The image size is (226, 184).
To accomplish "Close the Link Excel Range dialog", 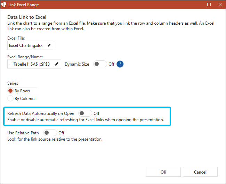I will pyautogui.click(x=220, y=5).
